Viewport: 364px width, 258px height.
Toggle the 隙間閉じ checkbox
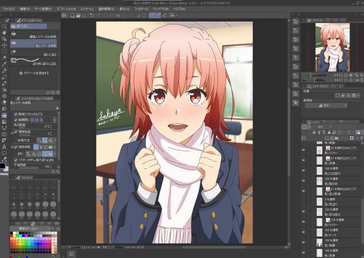pos(16,120)
